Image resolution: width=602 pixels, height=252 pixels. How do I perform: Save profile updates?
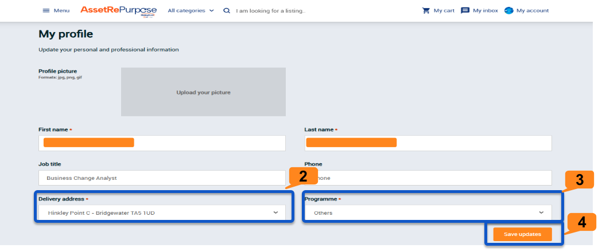522,234
